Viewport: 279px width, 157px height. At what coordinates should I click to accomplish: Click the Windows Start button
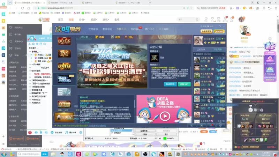4,154
